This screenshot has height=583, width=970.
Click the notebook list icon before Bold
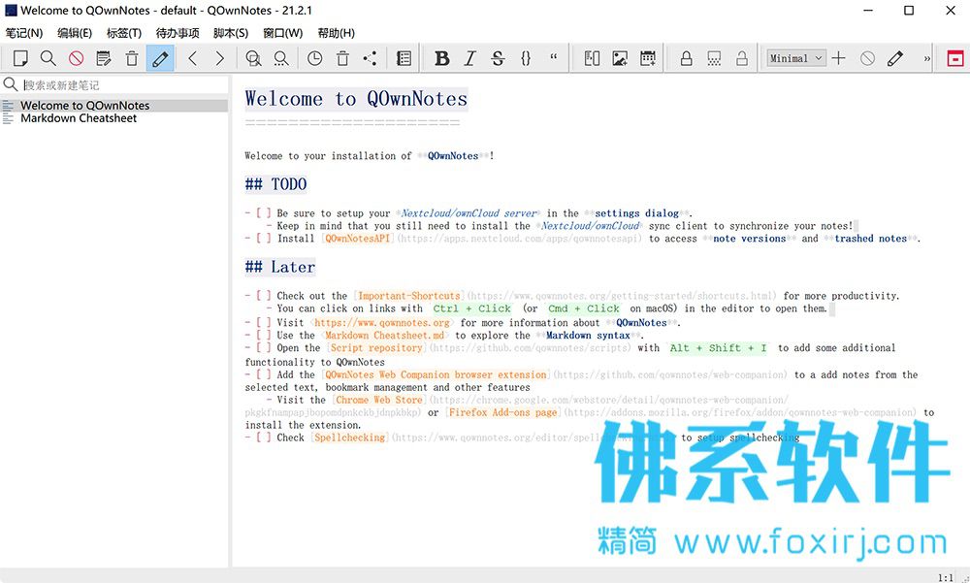(404, 58)
